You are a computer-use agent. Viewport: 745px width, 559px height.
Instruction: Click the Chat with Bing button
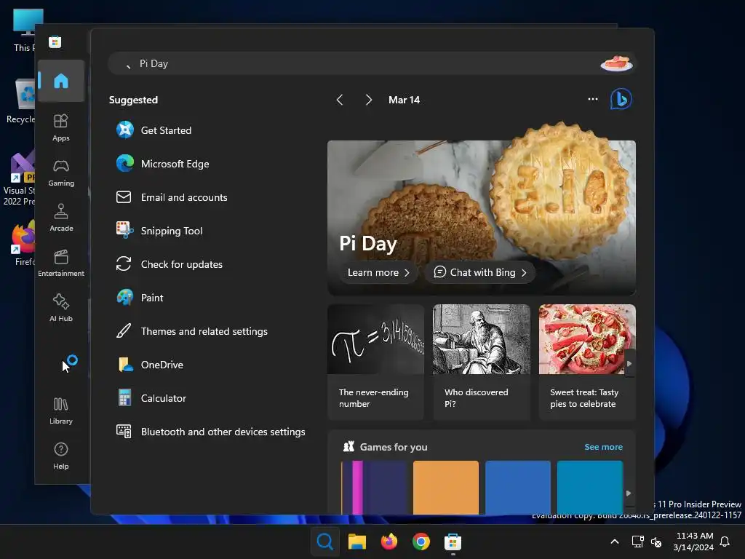pyautogui.click(x=480, y=272)
